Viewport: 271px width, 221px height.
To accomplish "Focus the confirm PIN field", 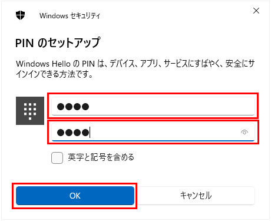I will click(153, 132).
